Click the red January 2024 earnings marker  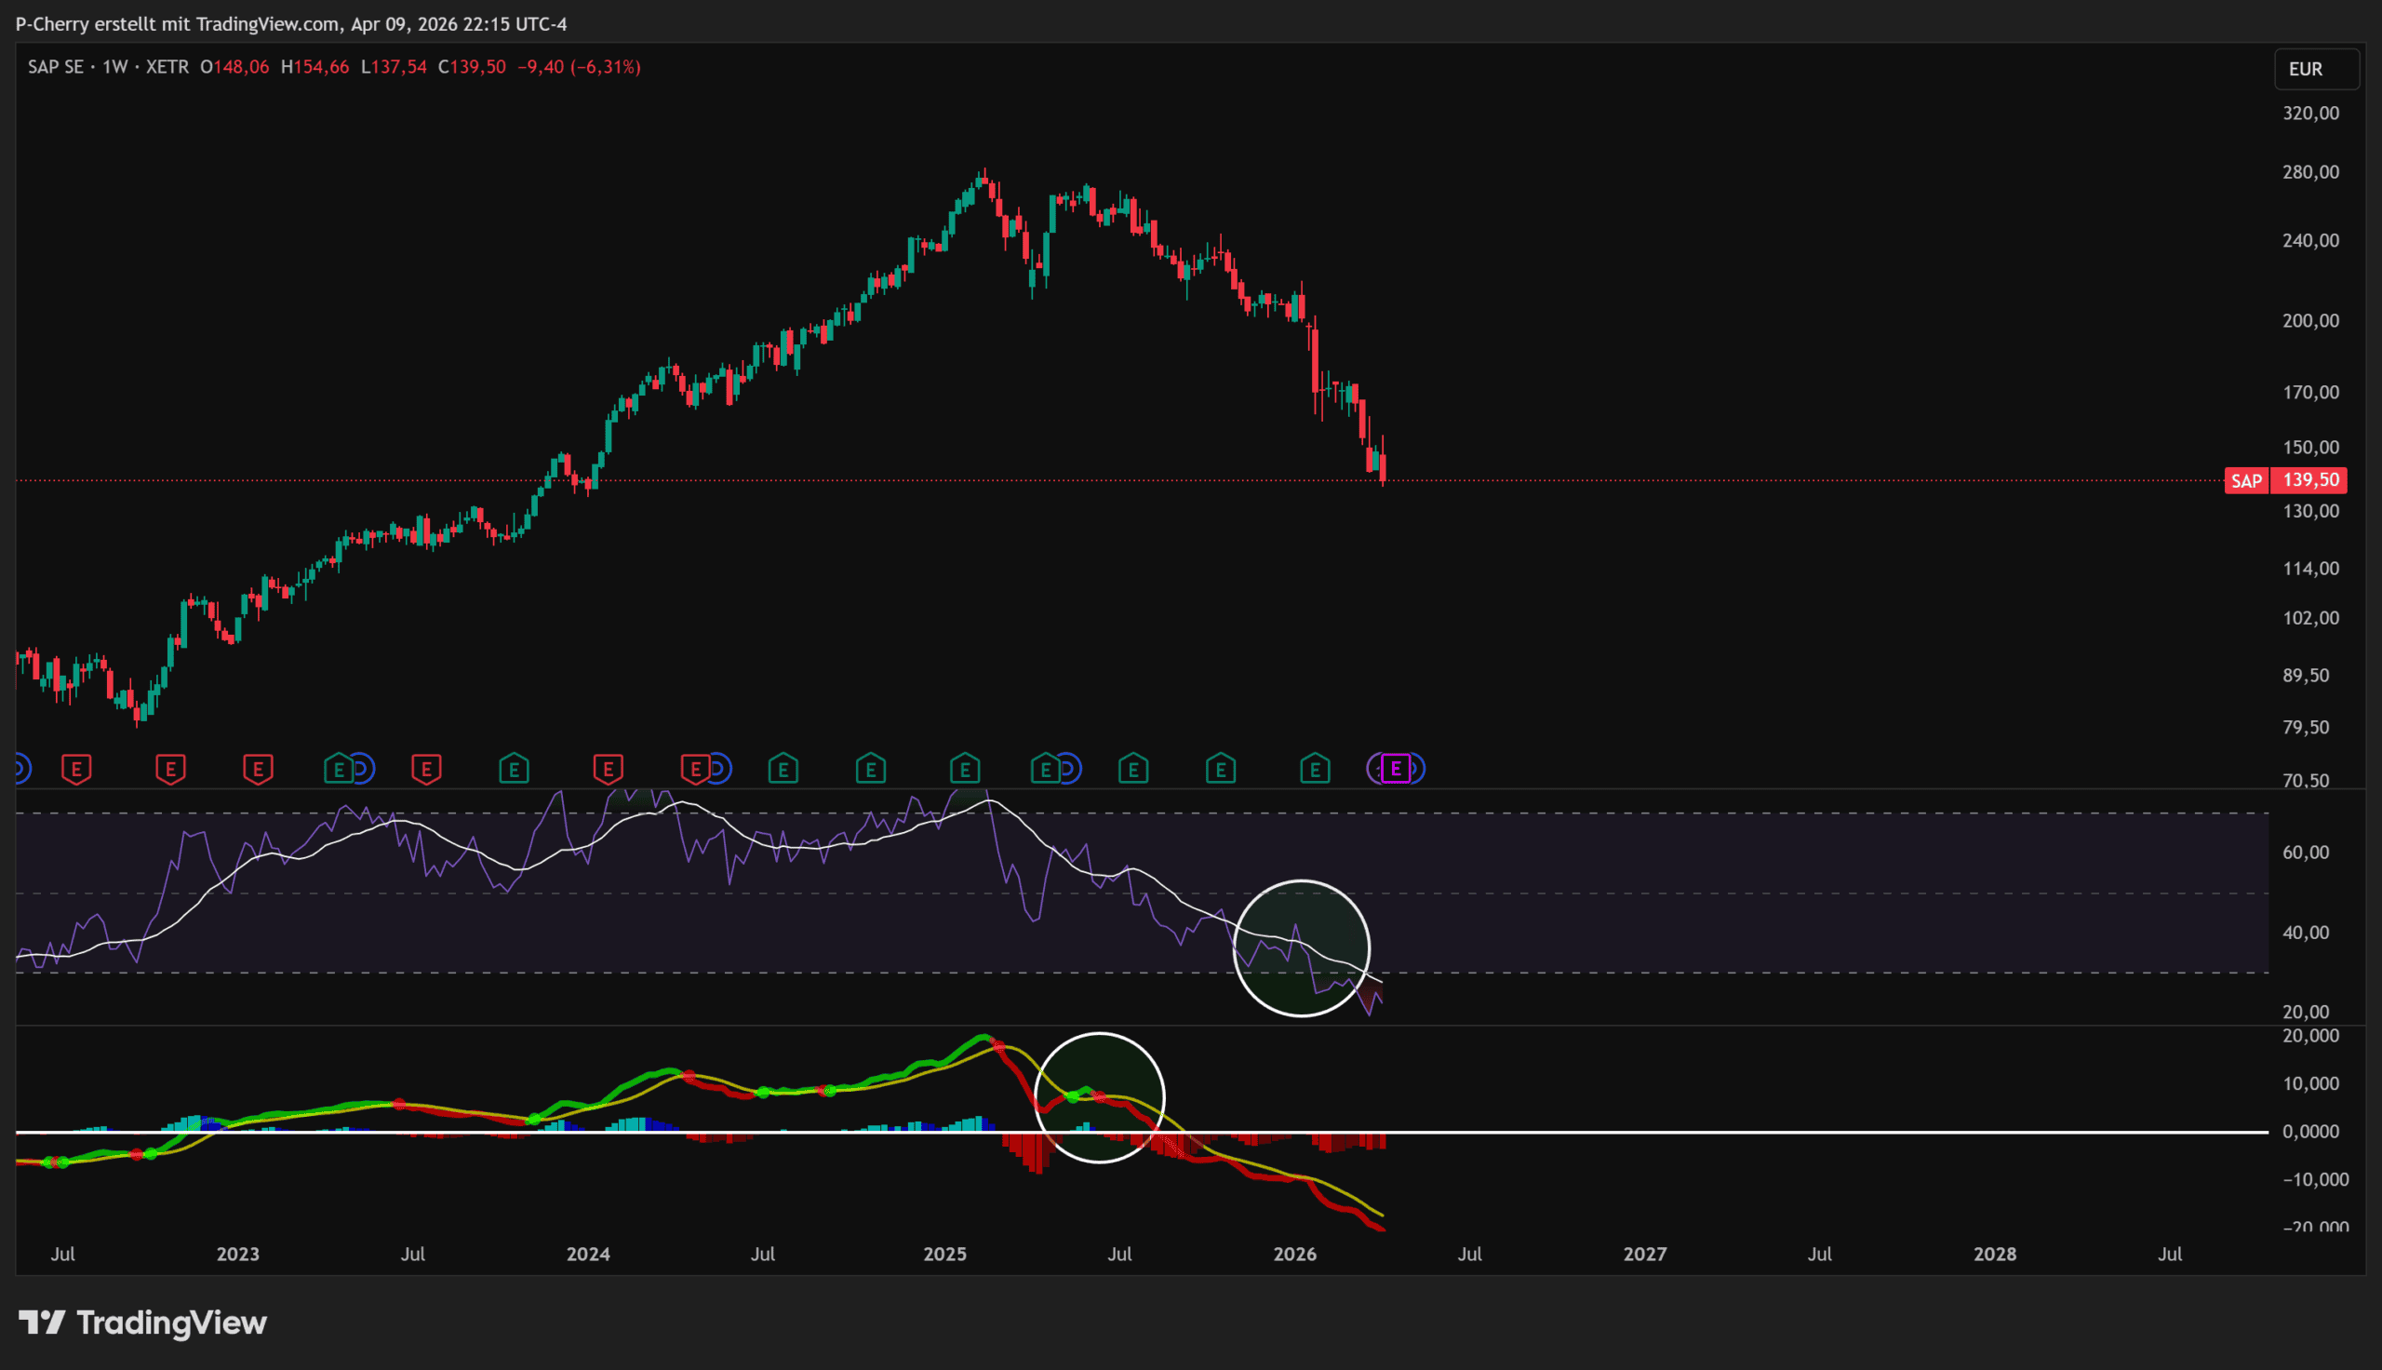tap(609, 770)
